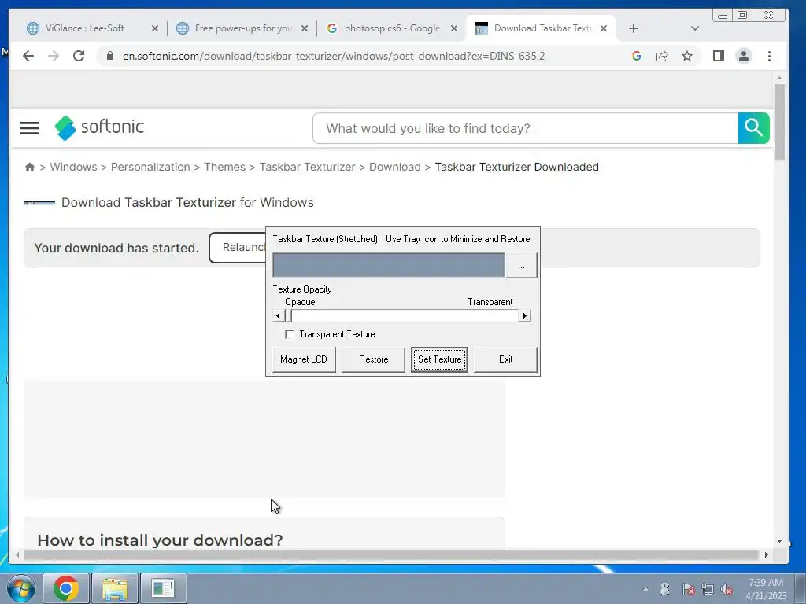The width and height of the screenshot is (806, 604).
Task: Click the Relaunch download button
Action: click(238, 248)
